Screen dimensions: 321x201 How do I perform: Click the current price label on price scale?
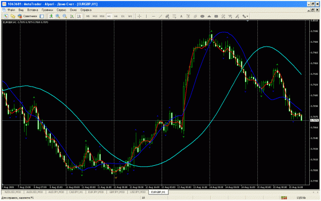(315, 120)
